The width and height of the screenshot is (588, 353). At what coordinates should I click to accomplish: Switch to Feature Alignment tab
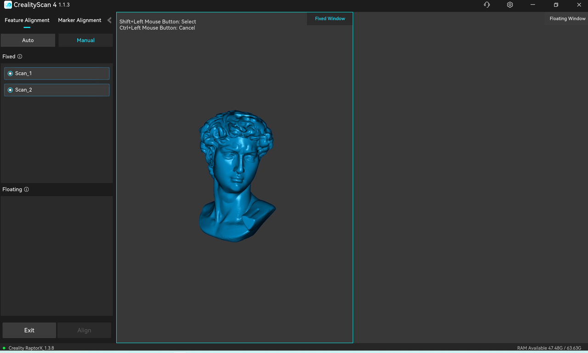[x=27, y=20]
